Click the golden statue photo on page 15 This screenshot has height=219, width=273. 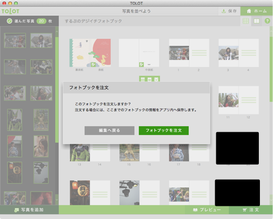point(129,153)
